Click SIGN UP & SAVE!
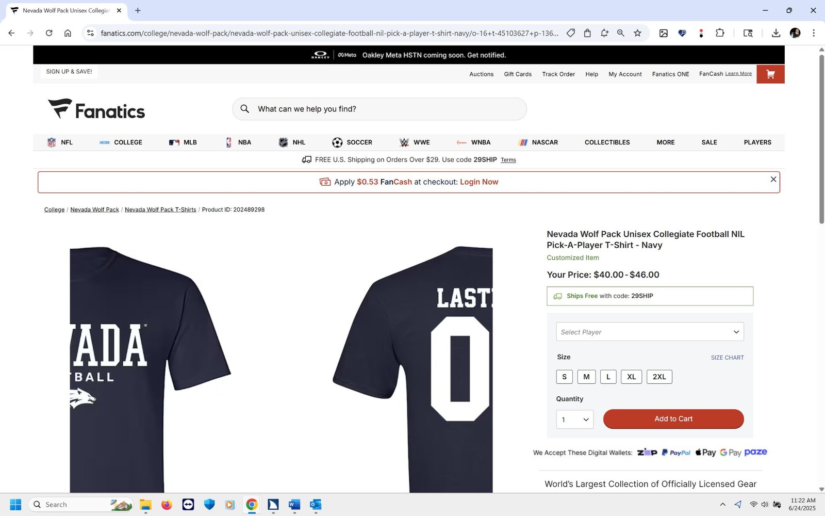The height and width of the screenshot is (516, 825). 69,72
